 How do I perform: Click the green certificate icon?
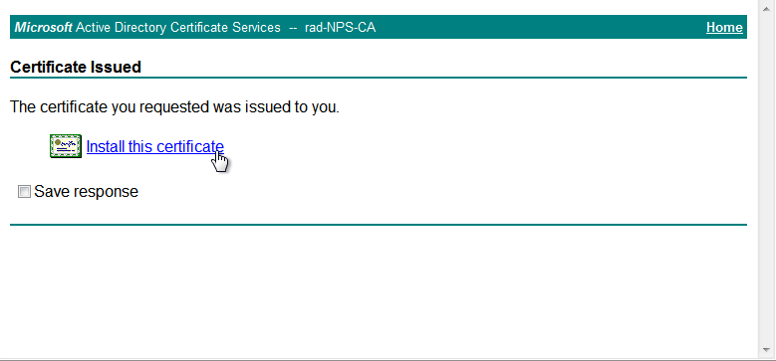tap(66, 146)
